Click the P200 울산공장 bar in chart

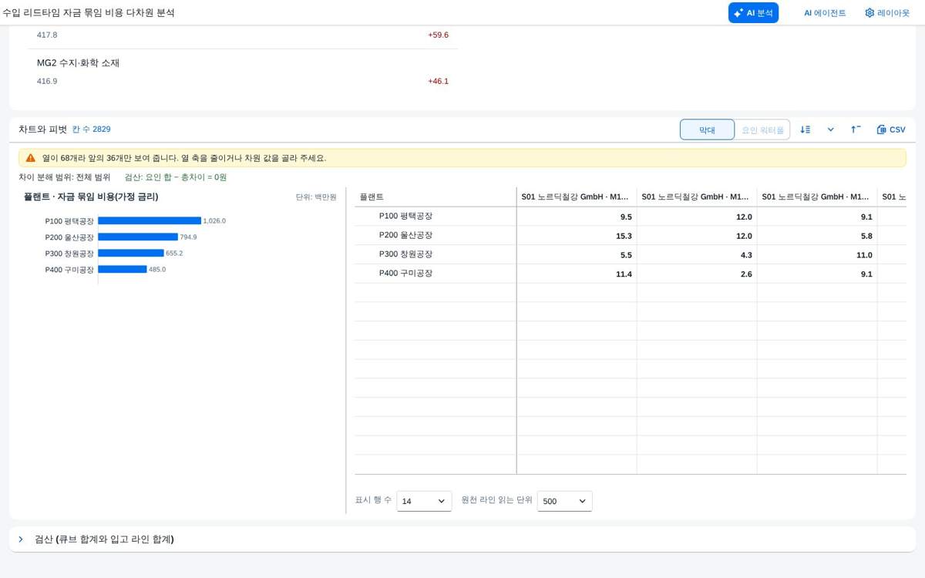[x=138, y=237]
